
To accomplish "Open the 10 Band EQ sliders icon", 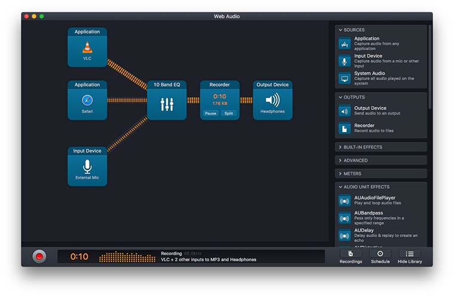I will 167,103.
